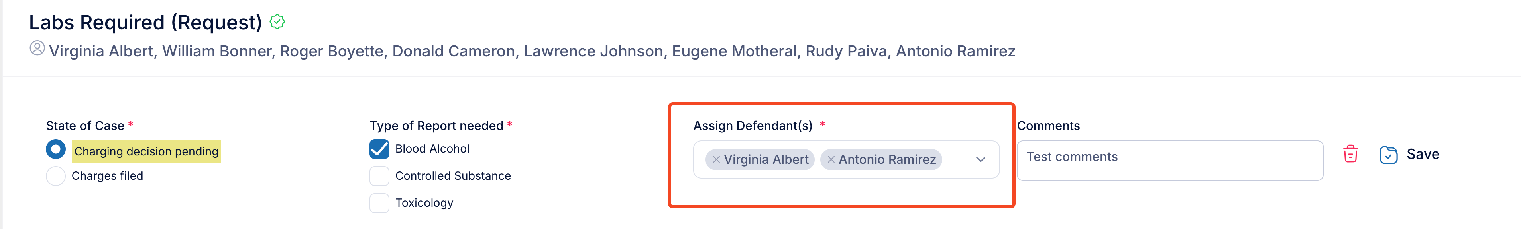Viewport: 1521px width, 229px height.
Task: Select Charging decision pending radio button
Action: click(55, 149)
